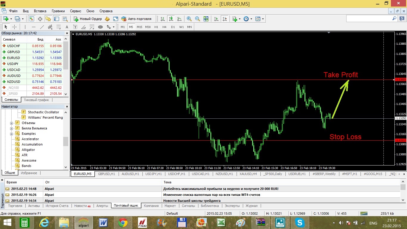The width and height of the screenshot is (407, 229).
Task: Switch to the XAUUSD,H4 chart tab
Action: pyautogui.click(x=248, y=174)
